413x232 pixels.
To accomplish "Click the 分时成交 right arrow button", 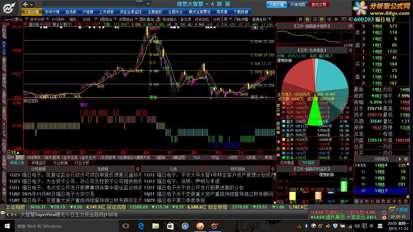I will click(400, 159).
